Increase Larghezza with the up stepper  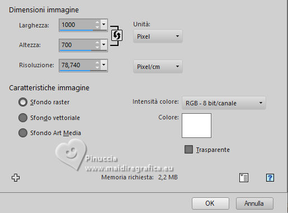[x=97, y=22]
